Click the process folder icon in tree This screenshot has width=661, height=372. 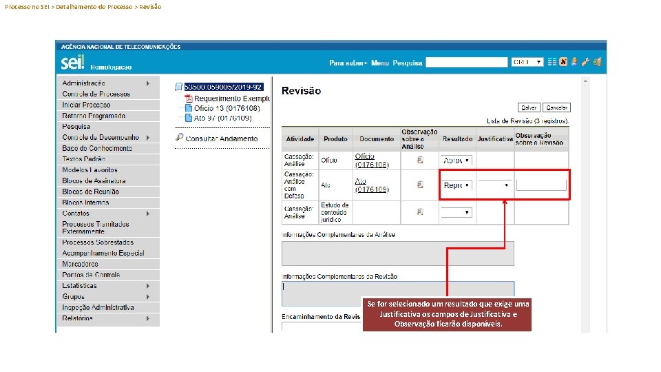pos(179,87)
